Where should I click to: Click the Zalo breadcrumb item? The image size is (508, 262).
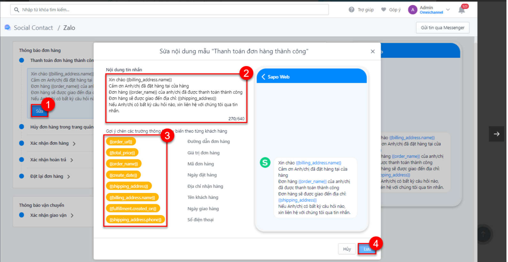click(69, 28)
